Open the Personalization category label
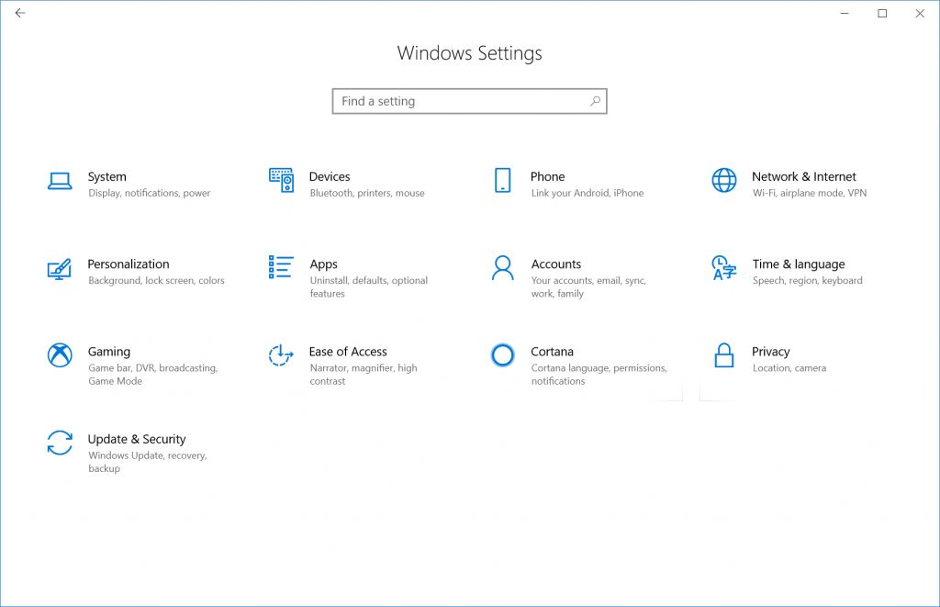940x607 pixels. [129, 264]
